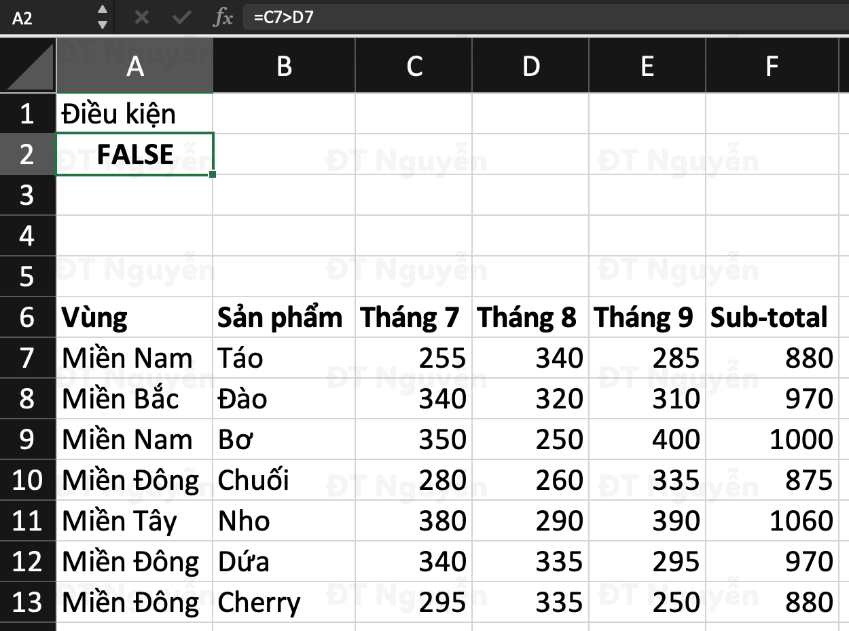849x631 pixels.
Task: Select all cells with the corner triangle
Action: (27, 65)
